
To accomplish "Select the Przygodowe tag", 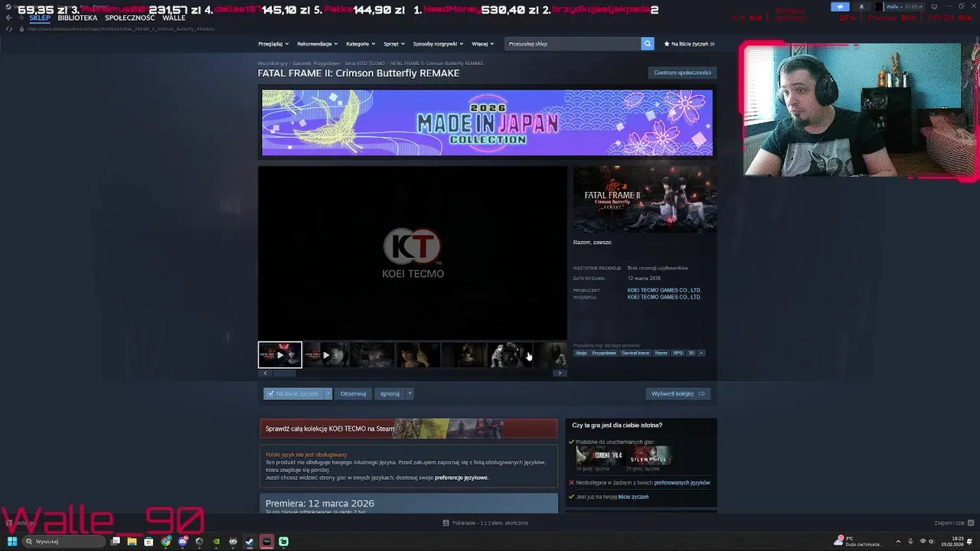I will [x=603, y=353].
